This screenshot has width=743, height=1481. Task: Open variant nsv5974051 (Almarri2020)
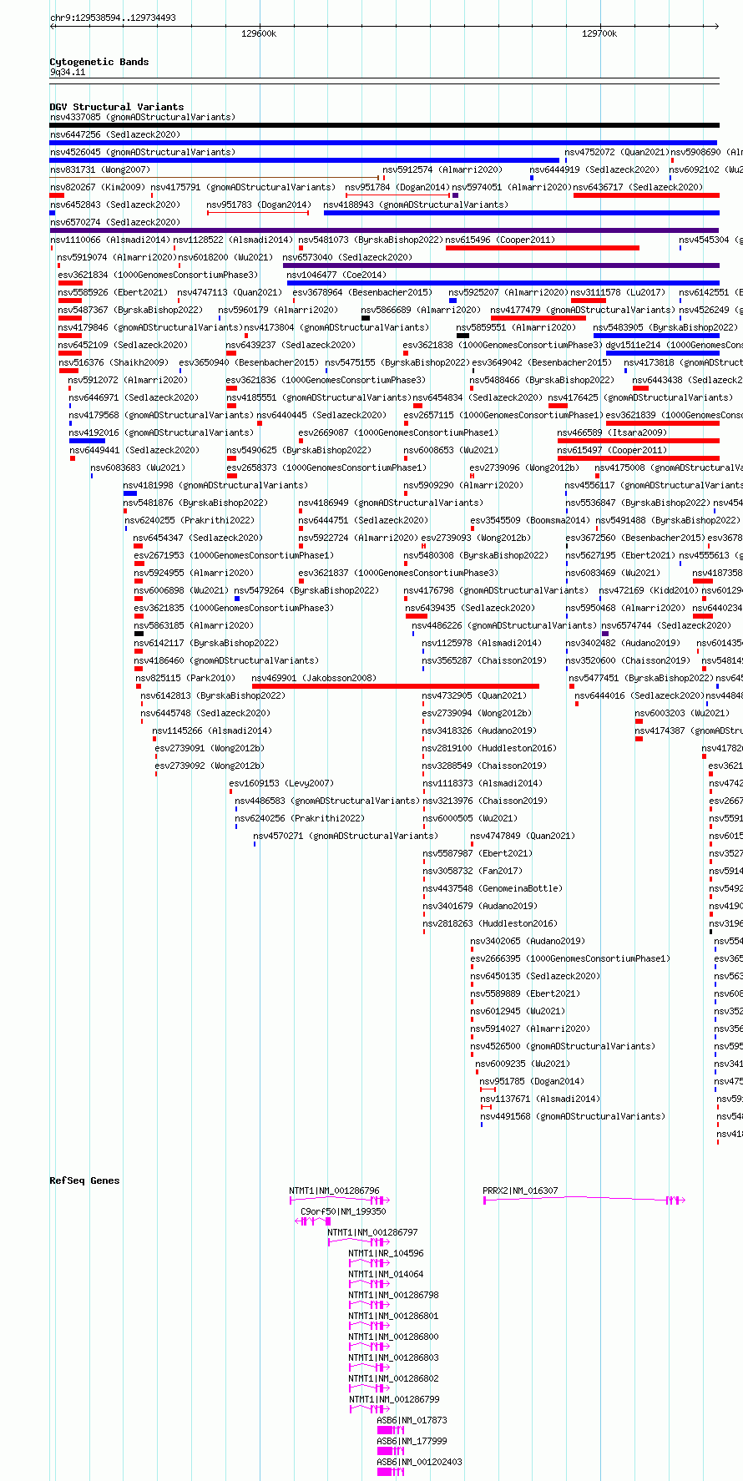[513, 187]
